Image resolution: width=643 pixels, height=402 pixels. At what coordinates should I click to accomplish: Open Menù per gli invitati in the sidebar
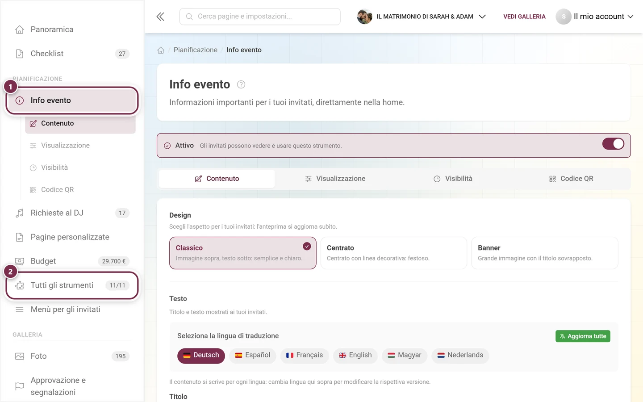tap(72, 310)
